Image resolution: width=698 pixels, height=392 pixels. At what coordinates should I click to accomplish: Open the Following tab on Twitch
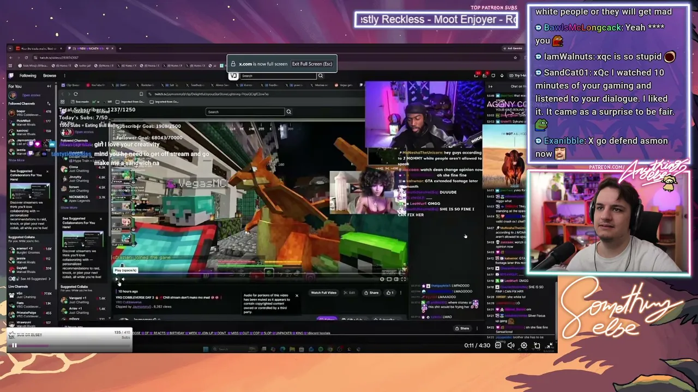28,76
